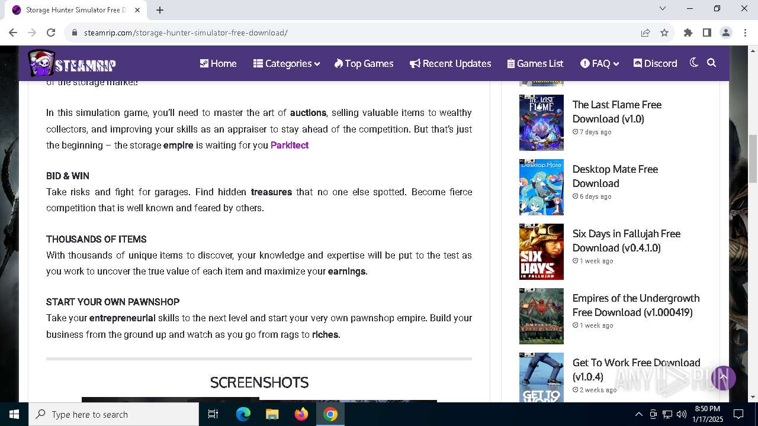Click the SCREENSHOTS heading
This screenshot has height=426, width=758.
(259, 382)
